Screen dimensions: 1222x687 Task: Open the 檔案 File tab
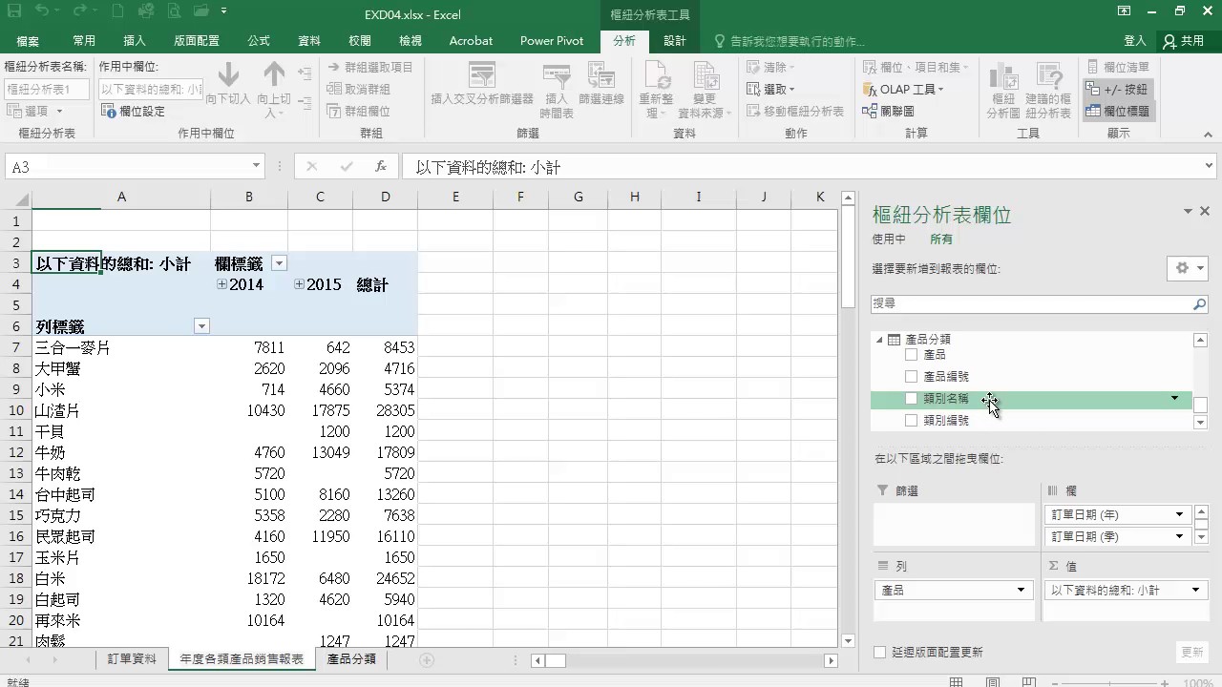(28, 41)
